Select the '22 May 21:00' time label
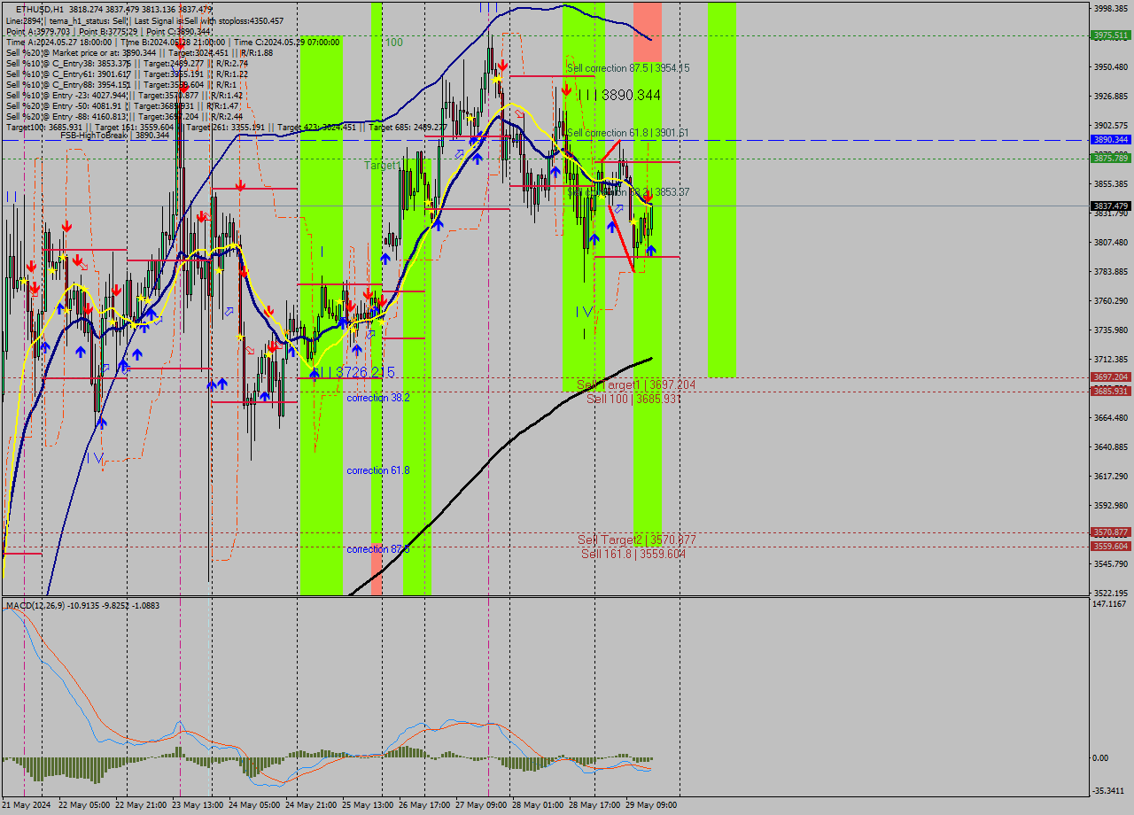Image resolution: width=1134 pixels, height=815 pixels. click(x=143, y=805)
